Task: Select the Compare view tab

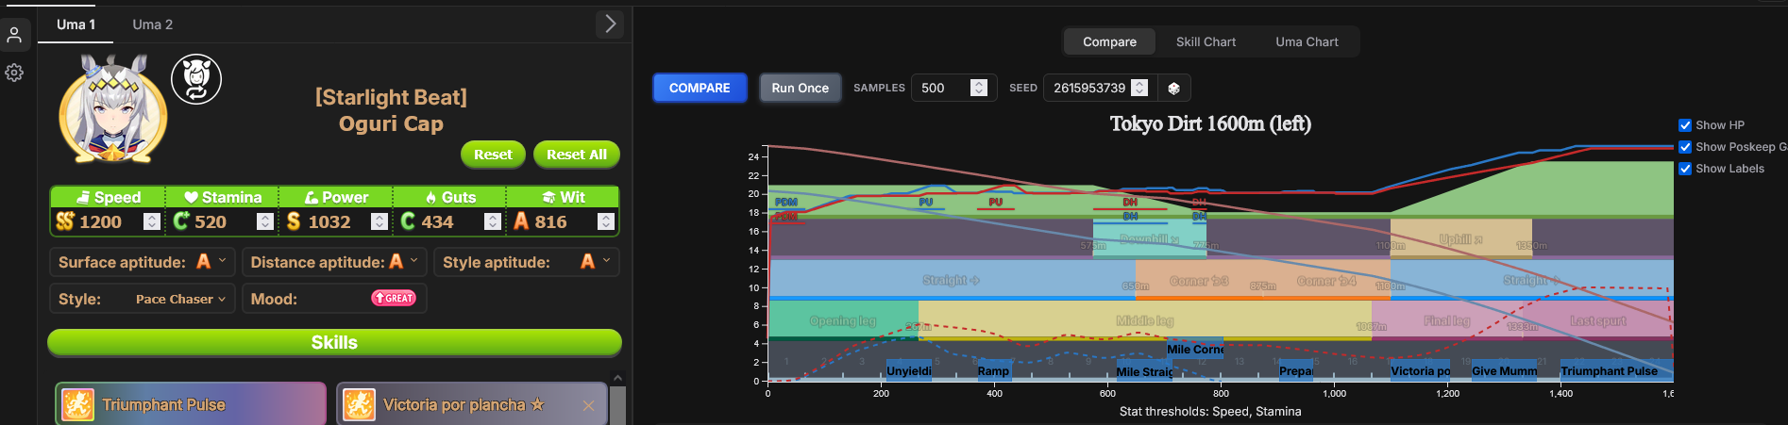Action: [x=1109, y=41]
